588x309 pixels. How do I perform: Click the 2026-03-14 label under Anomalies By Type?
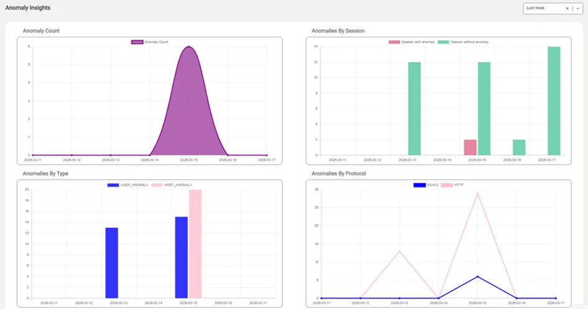point(153,303)
